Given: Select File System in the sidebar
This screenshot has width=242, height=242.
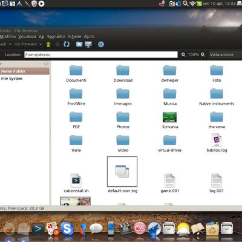Looking at the screenshot, I should tap(24, 79).
